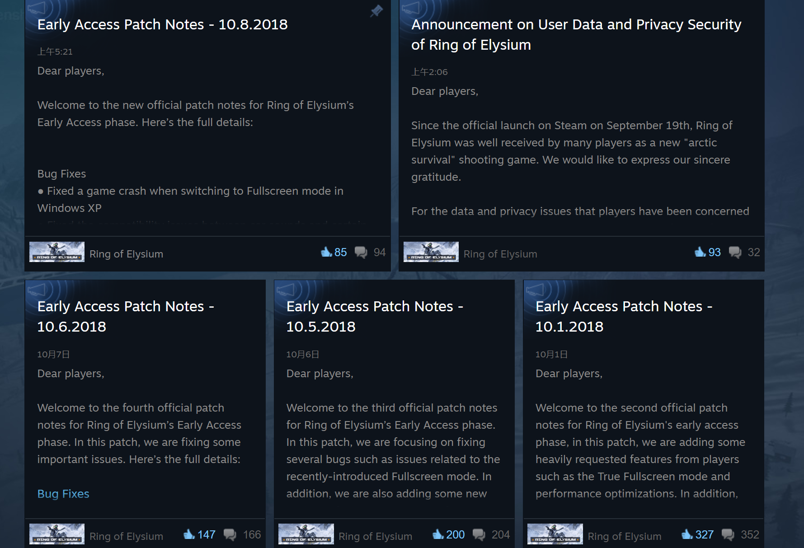Open the Early Access Patch Notes 10.6.2018 title

click(x=126, y=316)
